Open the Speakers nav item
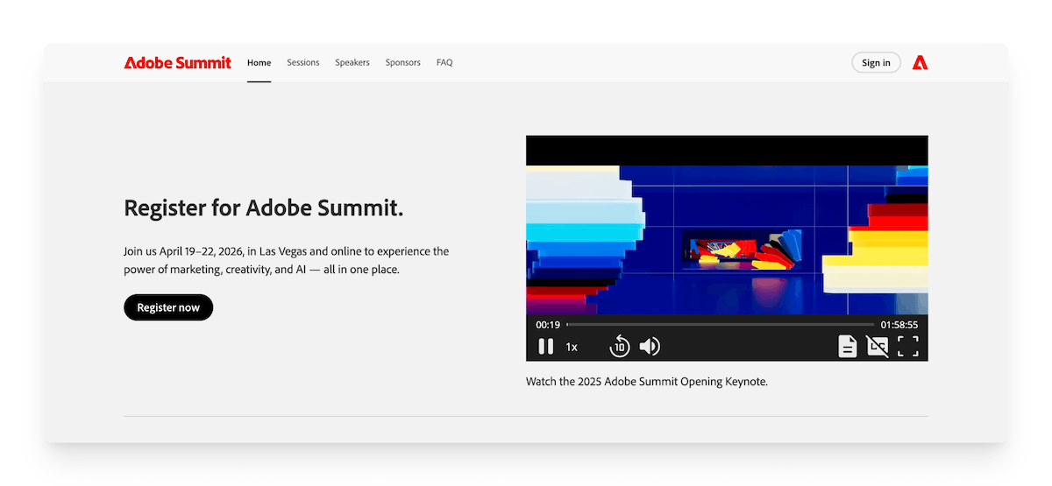The width and height of the screenshot is (1052, 486). click(352, 63)
